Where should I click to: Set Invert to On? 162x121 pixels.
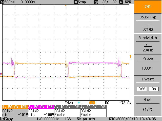coord(154,89)
